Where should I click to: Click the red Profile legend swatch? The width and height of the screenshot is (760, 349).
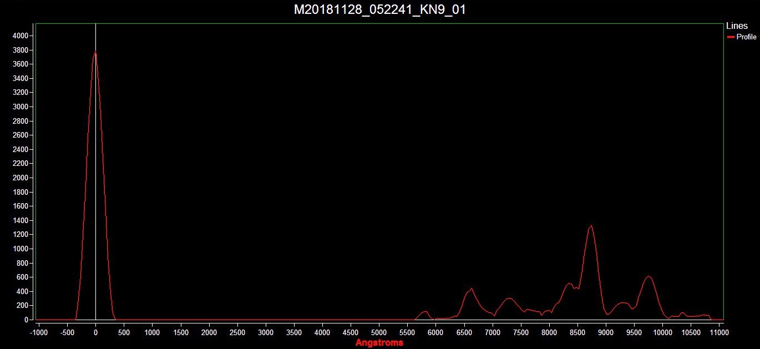[731, 37]
